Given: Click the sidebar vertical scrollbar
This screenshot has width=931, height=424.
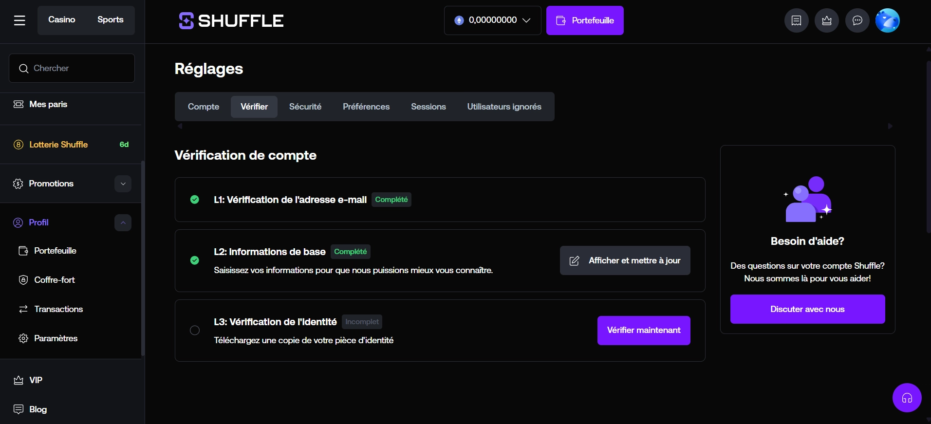Looking at the screenshot, I should pyautogui.click(x=143, y=258).
